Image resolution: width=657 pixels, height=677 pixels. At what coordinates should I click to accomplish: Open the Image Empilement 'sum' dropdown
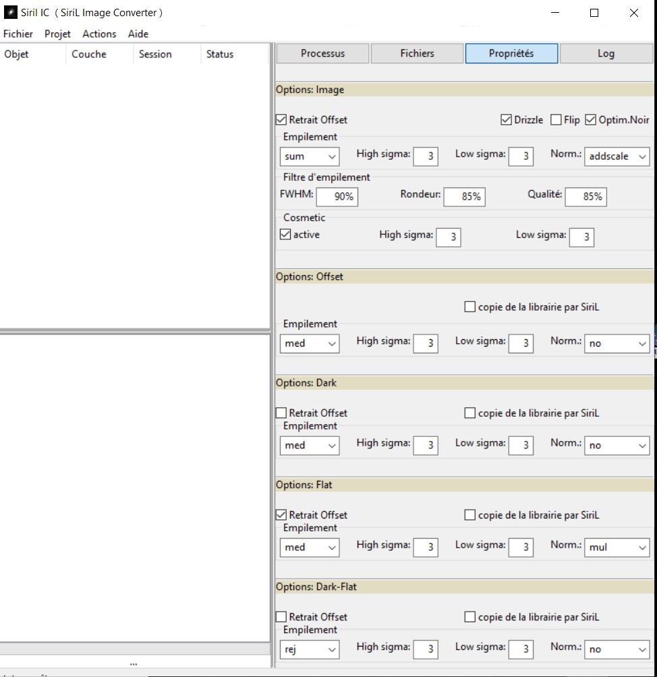[310, 156]
